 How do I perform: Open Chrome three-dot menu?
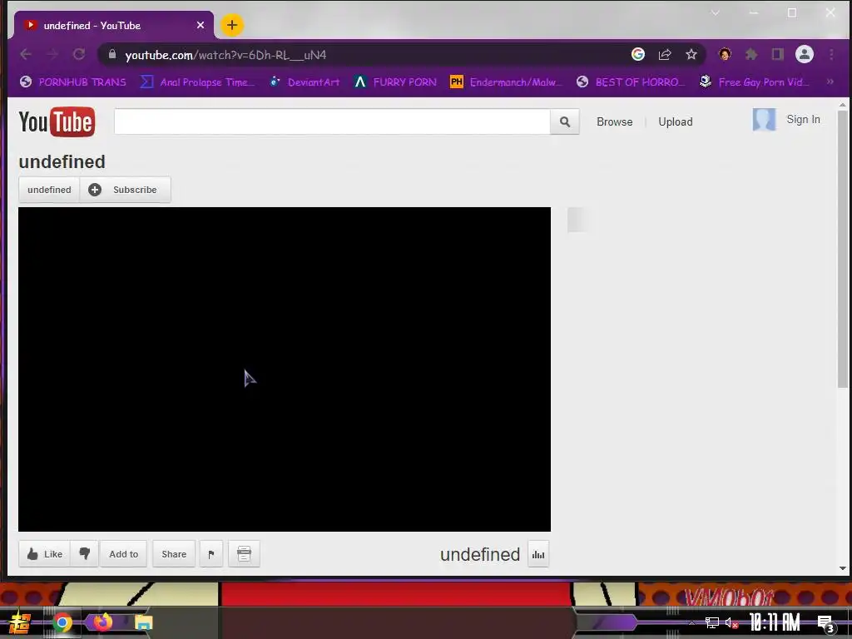[831, 54]
